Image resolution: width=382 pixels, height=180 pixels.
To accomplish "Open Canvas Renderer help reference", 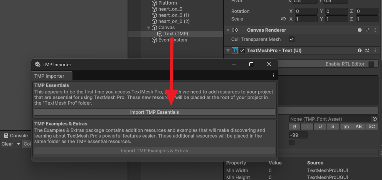I will 359,30.
